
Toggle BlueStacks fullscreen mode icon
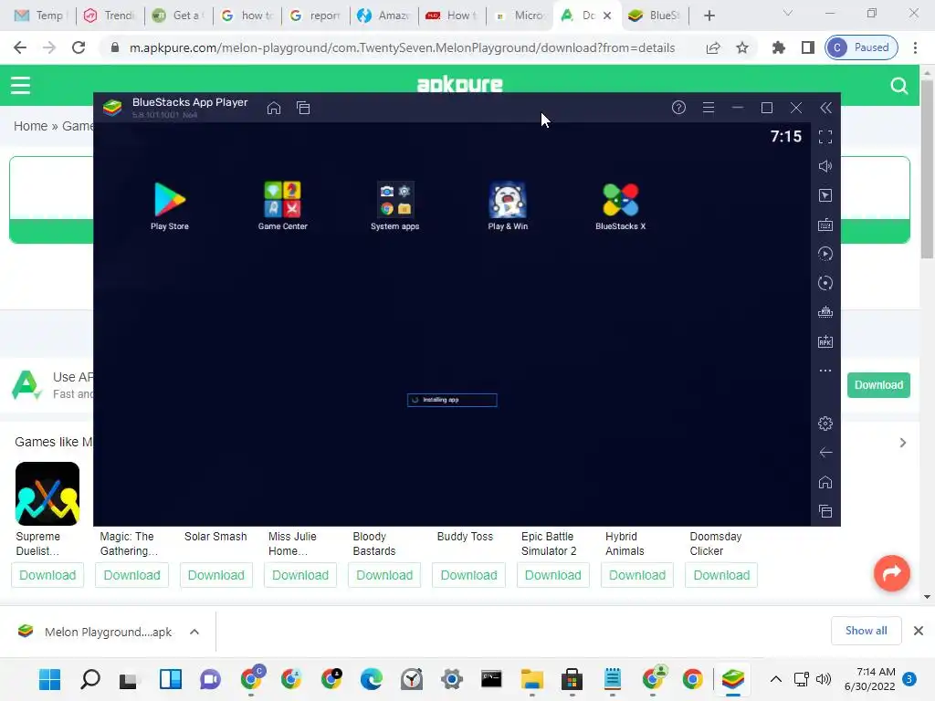tap(825, 137)
